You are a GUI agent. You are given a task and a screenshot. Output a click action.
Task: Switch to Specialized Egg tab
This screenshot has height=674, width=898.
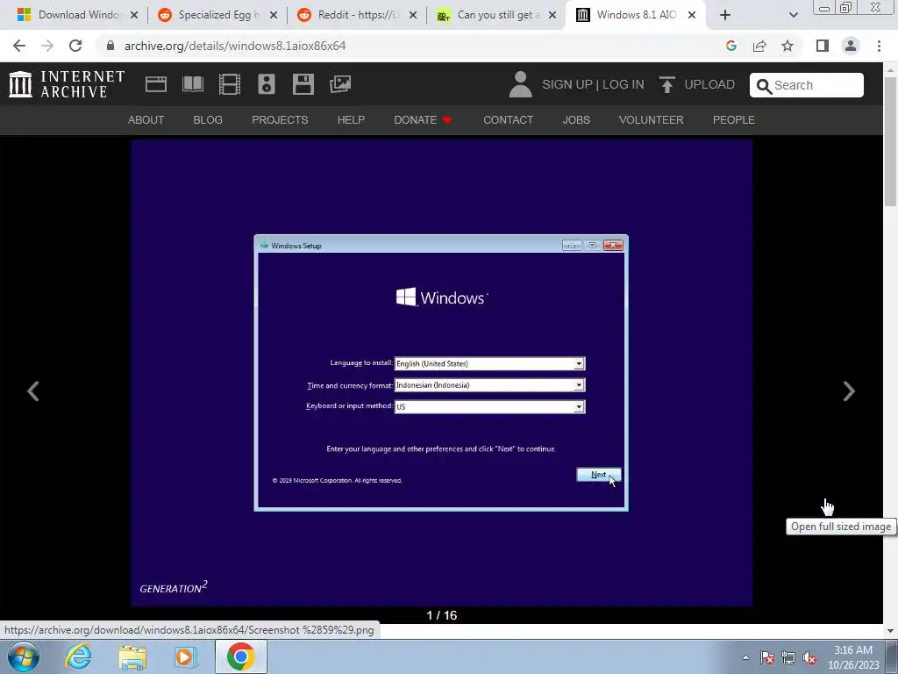(x=217, y=15)
